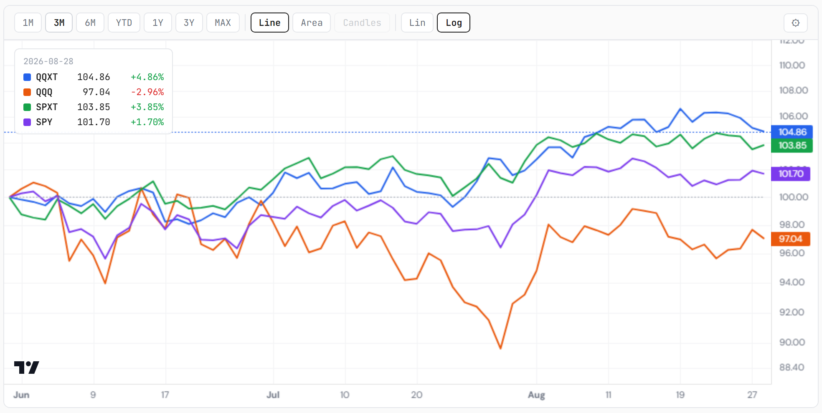822x413 pixels.
Task: Click the 92.00 price axis label
Action: [792, 312]
